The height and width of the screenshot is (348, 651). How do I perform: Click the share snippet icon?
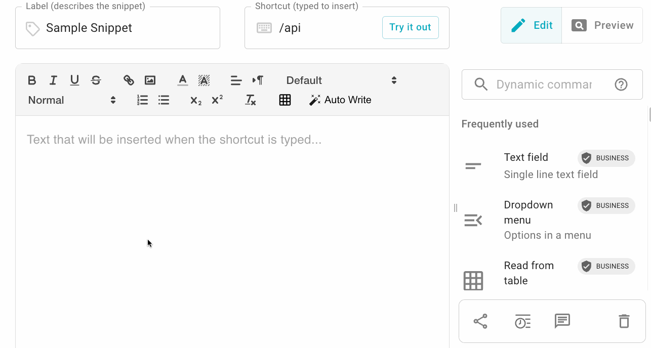(480, 321)
